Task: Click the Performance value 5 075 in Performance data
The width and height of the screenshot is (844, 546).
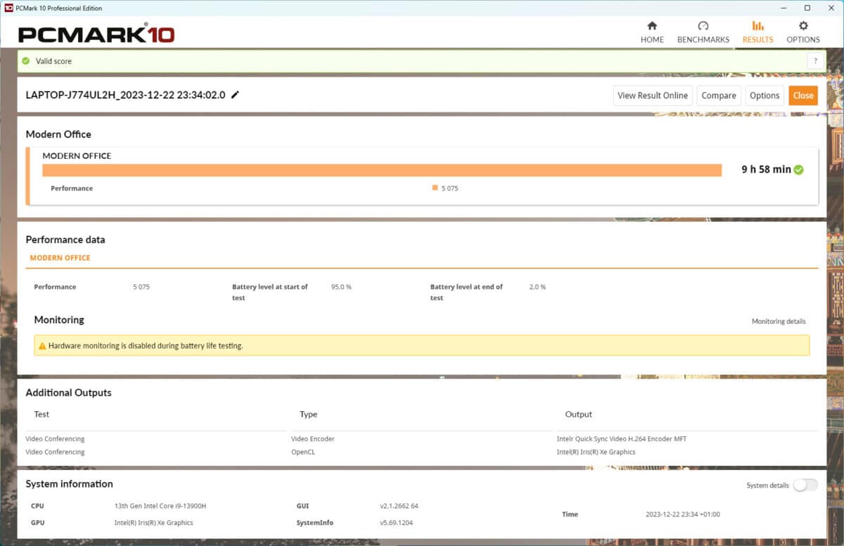Action: (141, 287)
